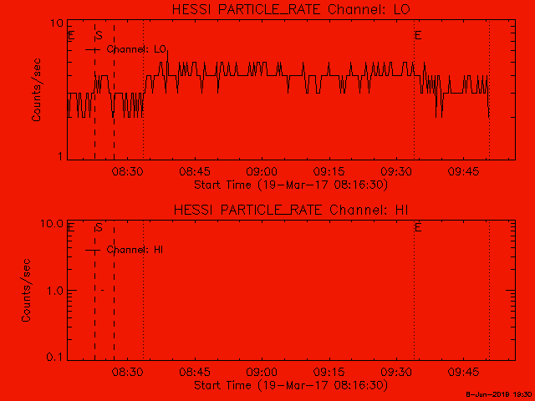Click the title "HESSI PARTICLE_RATE Channel: LO"
The height and width of the screenshot is (401, 535).
tap(291, 9)
